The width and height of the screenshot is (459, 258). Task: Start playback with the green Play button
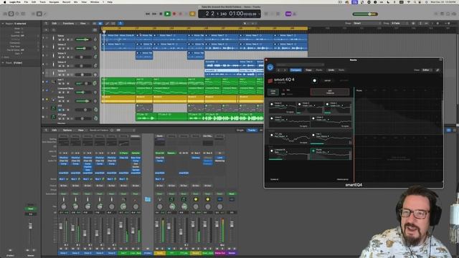[x=167, y=14]
